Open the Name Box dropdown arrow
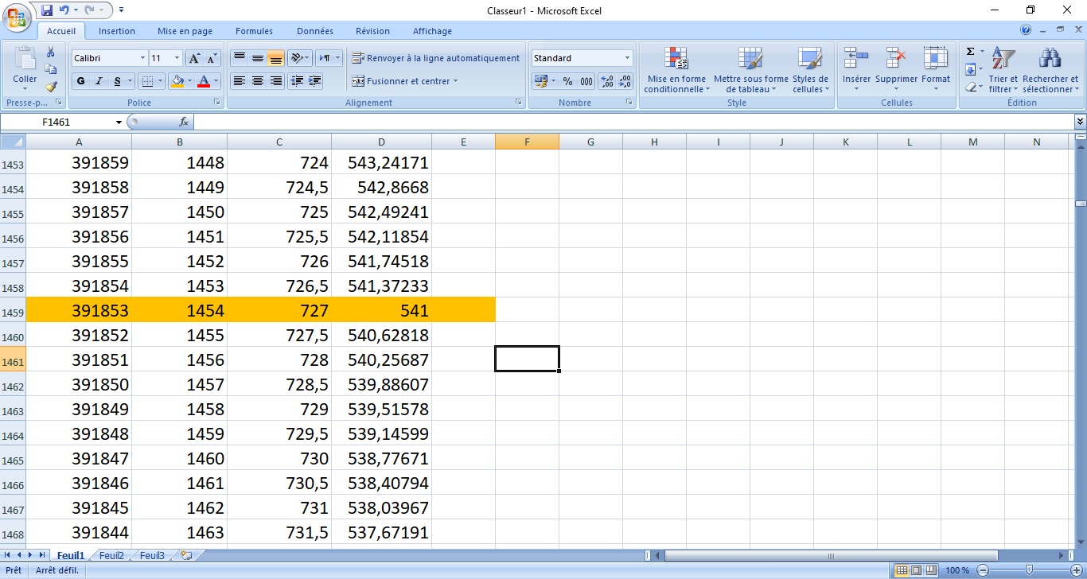The height and width of the screenshot is (579, 1087). pos(119,122)
